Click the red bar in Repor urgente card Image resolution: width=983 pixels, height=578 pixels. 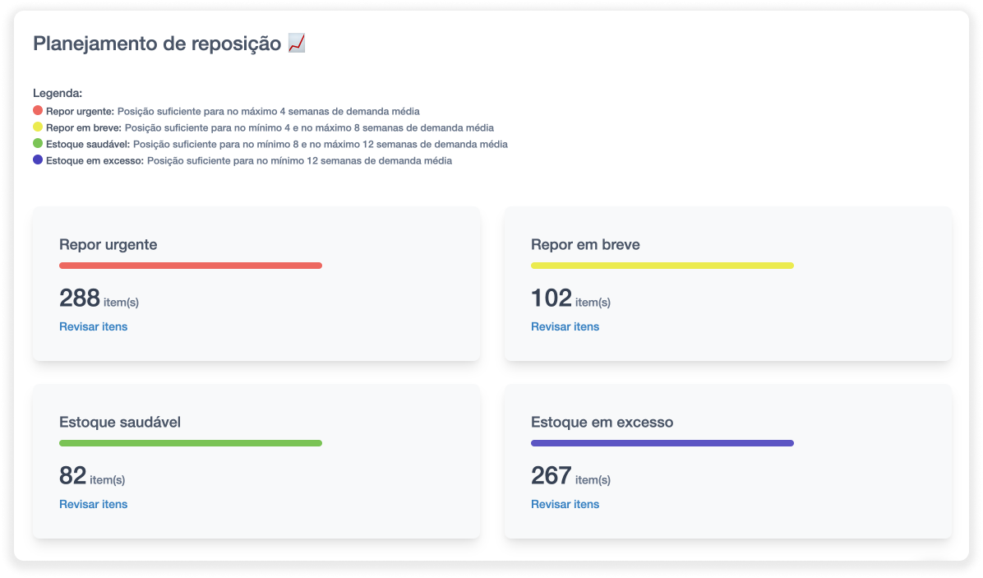191,266
